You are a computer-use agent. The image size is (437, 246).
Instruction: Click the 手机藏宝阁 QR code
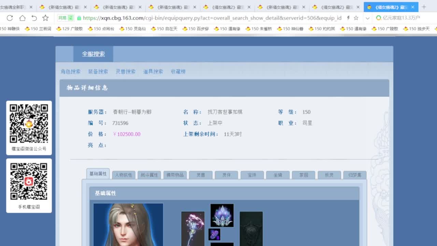click(x=29, y=181)
